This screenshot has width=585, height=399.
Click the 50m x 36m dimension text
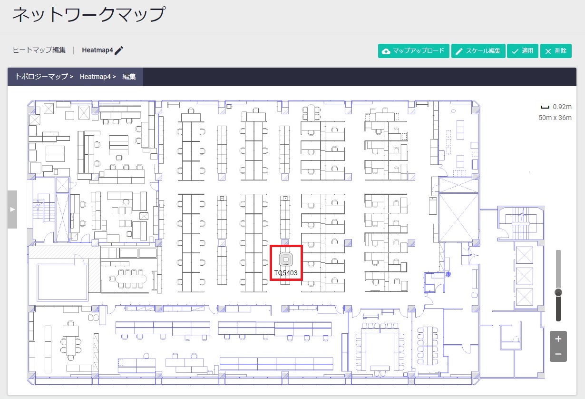pyautogui.click(x=555, y=118)
